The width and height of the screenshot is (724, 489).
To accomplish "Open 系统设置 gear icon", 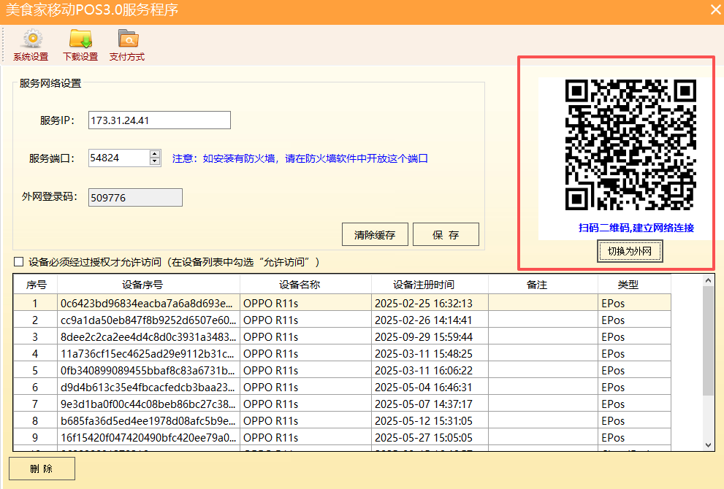I will tap(31, 39).
